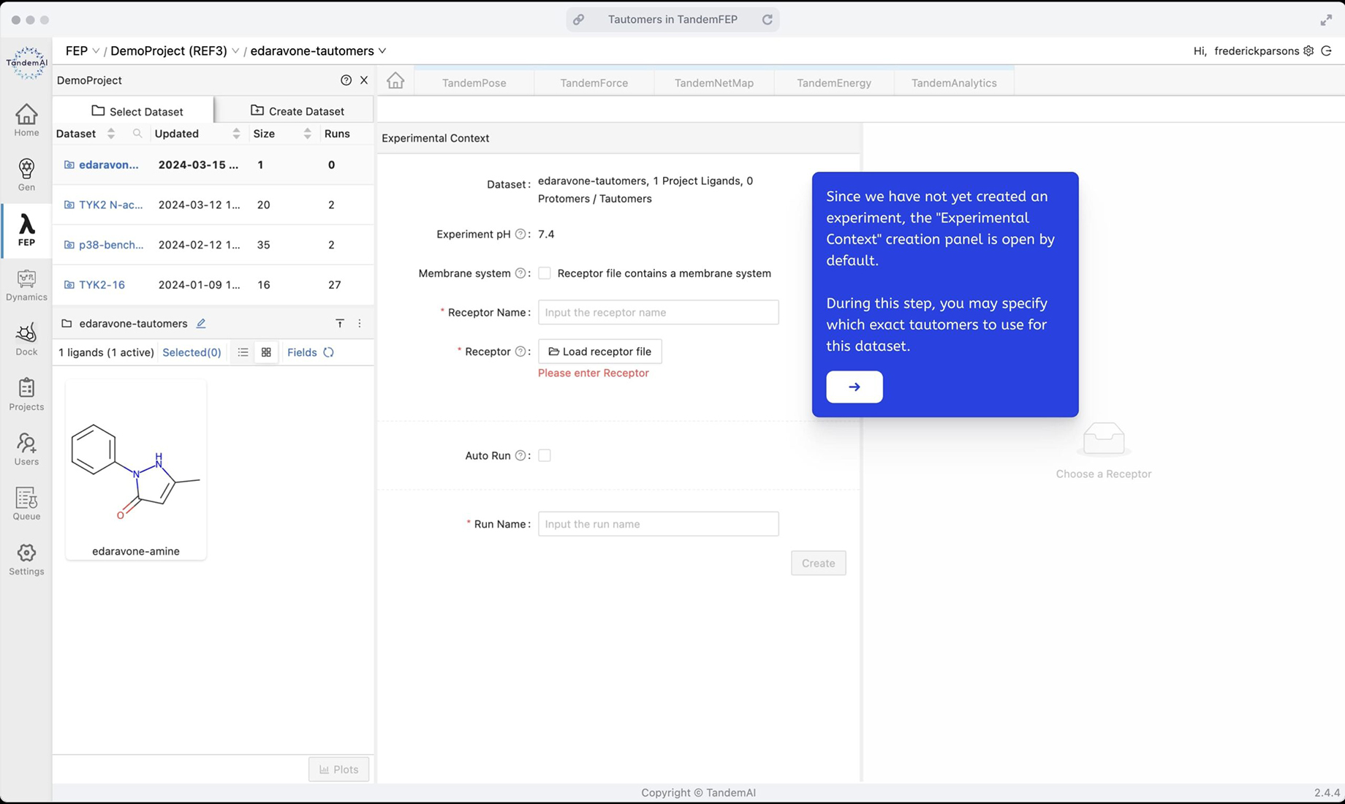The height and width of the screenshot is (804, 1345).
Task: Open the Dynamics module icon
Action: click(x=26, y=285)
